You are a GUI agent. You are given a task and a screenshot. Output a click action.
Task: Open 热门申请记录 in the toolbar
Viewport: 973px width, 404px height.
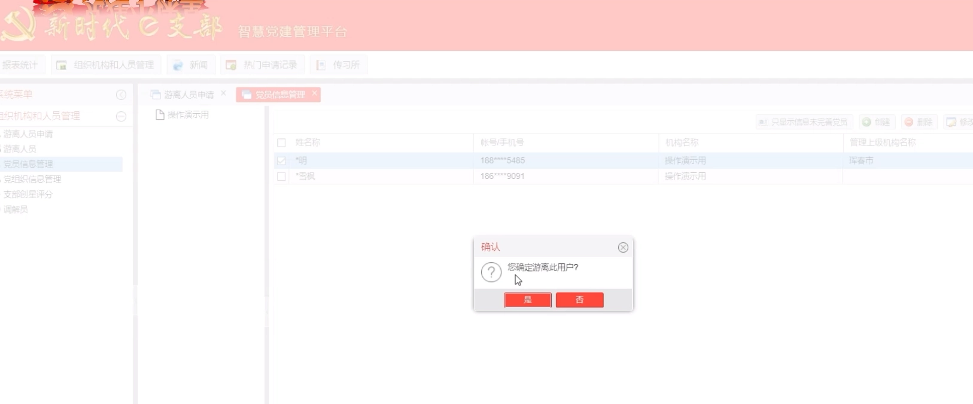click(x=262, y=65)
